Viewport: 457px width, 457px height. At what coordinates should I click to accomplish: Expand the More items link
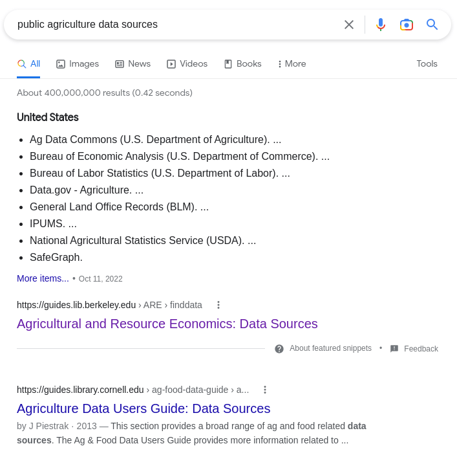(x=43, y=279)
